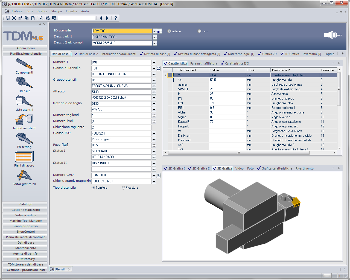The height and width of the screenshot is (280, 350).
Task: Show 2D Grafica I tab
Action: click(x=174, y=168)
